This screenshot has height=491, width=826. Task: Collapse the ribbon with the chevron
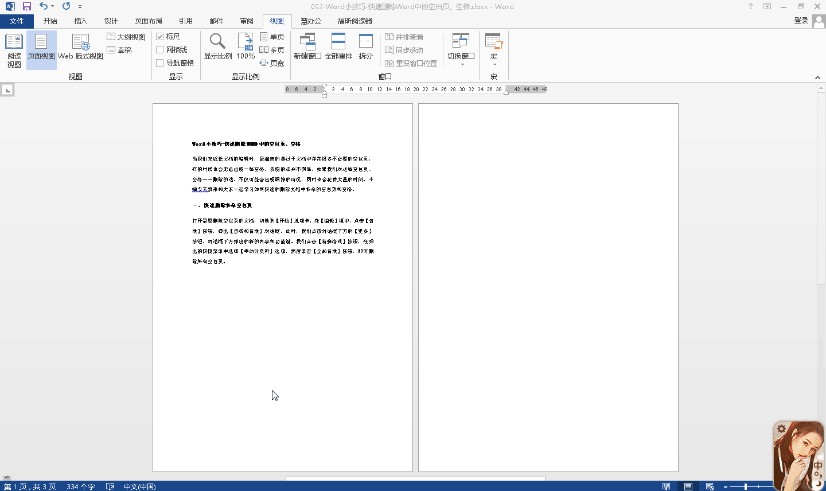[818, 76]
